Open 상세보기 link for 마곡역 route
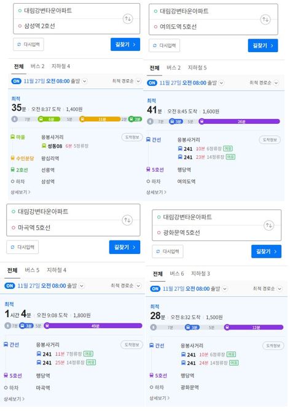Image resolution: width=290 pixels, height=411 pixels. [14, 399]
